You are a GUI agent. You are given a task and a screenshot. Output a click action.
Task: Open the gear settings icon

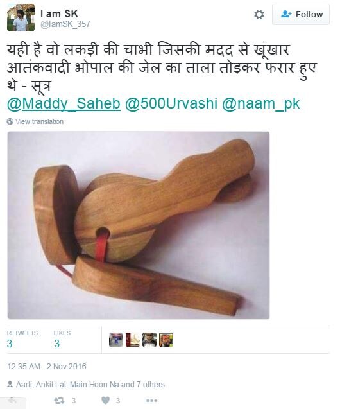(259, 15)
